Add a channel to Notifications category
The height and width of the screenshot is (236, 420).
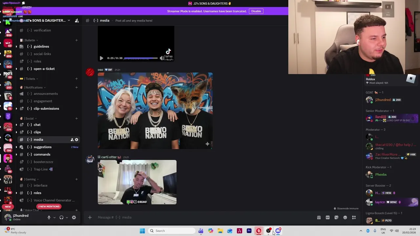coord(76,88)
